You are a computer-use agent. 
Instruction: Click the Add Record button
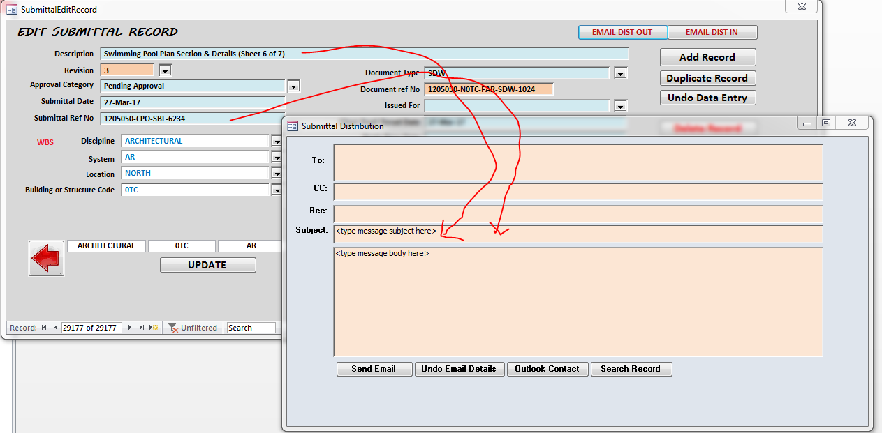coord(707,57)
